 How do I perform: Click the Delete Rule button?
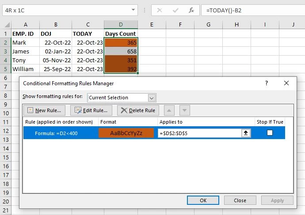pos(138,110)
